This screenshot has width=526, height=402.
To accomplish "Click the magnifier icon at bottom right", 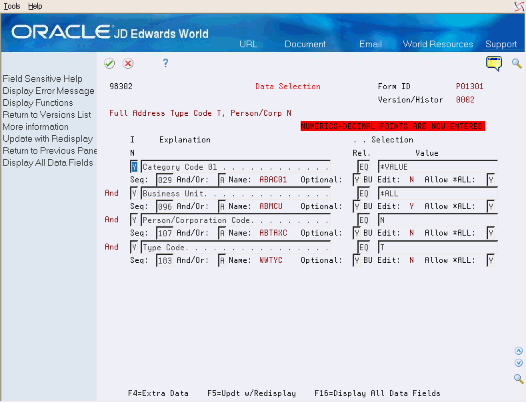I will click(x=519, y=379).
